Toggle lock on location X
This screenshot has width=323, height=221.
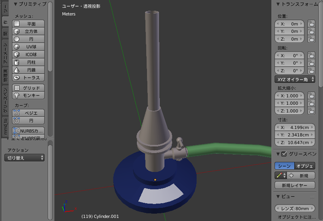tap(311, 24)
